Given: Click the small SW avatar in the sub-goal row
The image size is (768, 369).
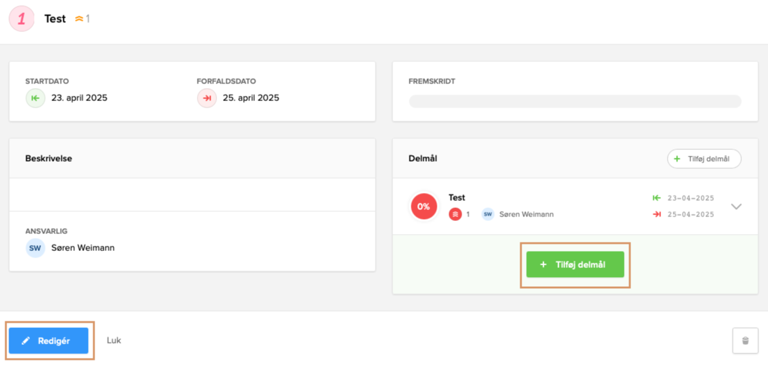Looking at the screenshot, I should (488, 214).
